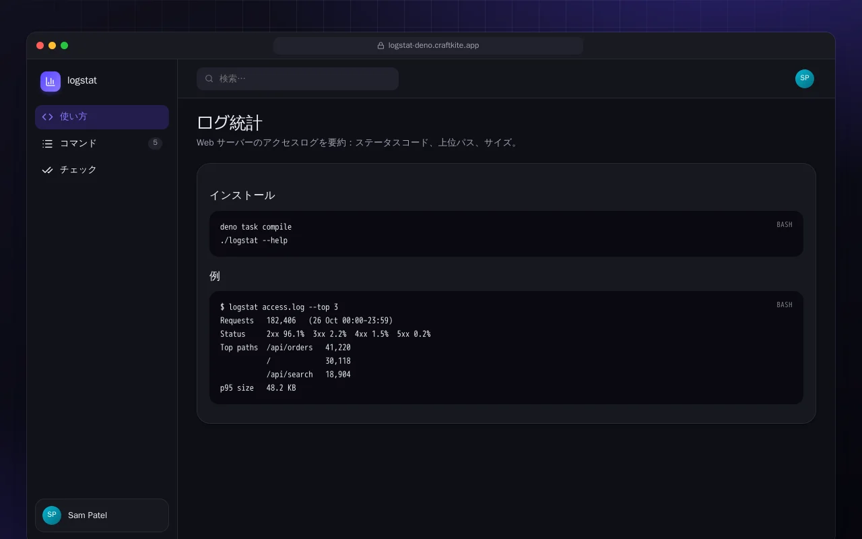
Task: Click the インストール section heading
Action: coord(242,195)
